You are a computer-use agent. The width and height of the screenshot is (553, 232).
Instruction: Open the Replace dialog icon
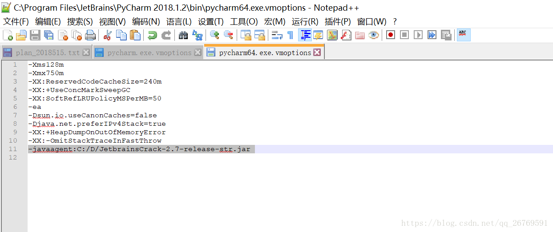click(197, 35)
